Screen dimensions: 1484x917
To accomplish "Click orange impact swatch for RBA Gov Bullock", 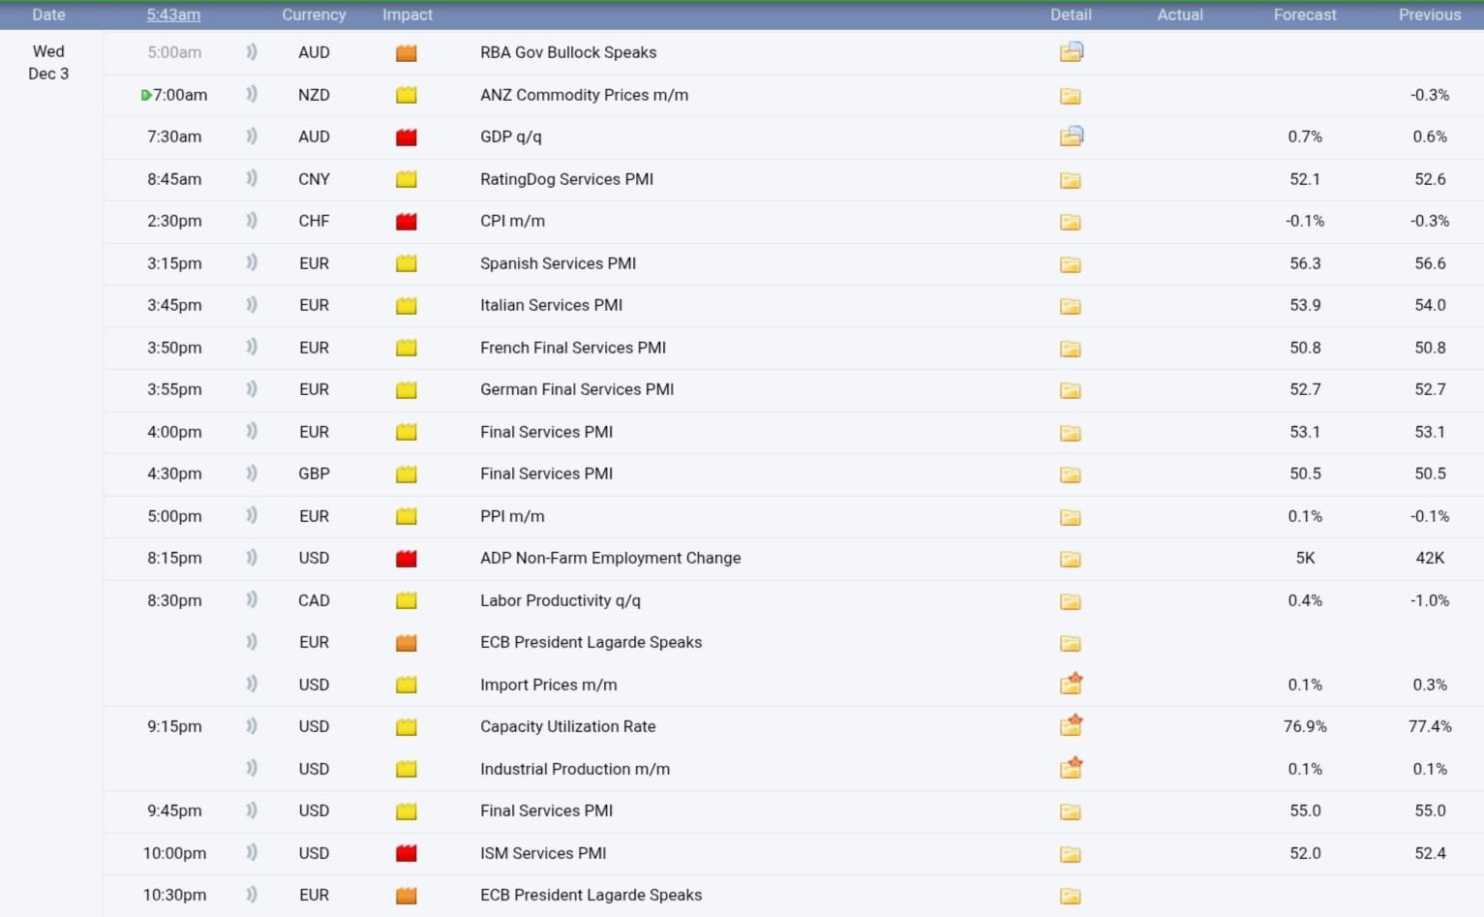I will point(407,52).
